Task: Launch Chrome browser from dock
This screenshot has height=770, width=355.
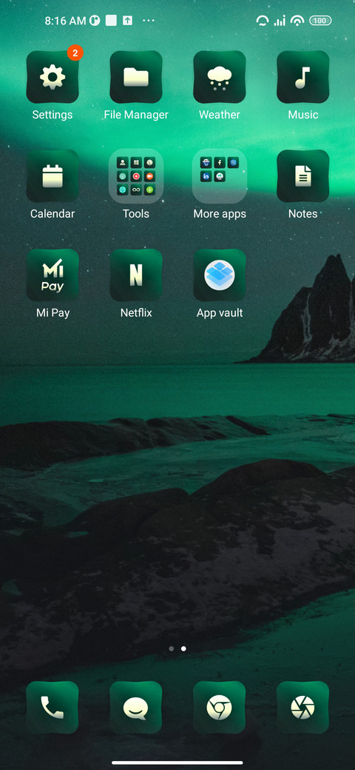Action: [x=219, y=707]
